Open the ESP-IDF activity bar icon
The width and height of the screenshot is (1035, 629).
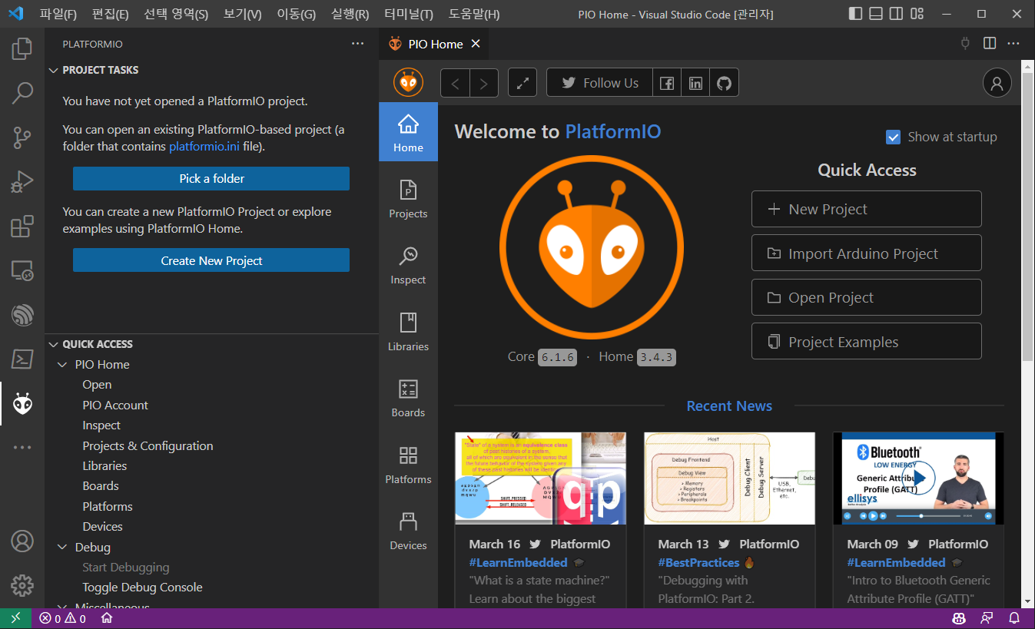[22, 315]
